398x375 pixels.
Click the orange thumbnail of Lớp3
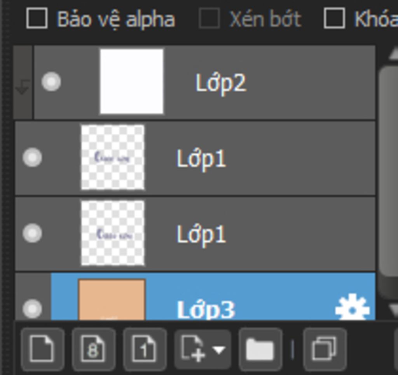coord(112,300)
